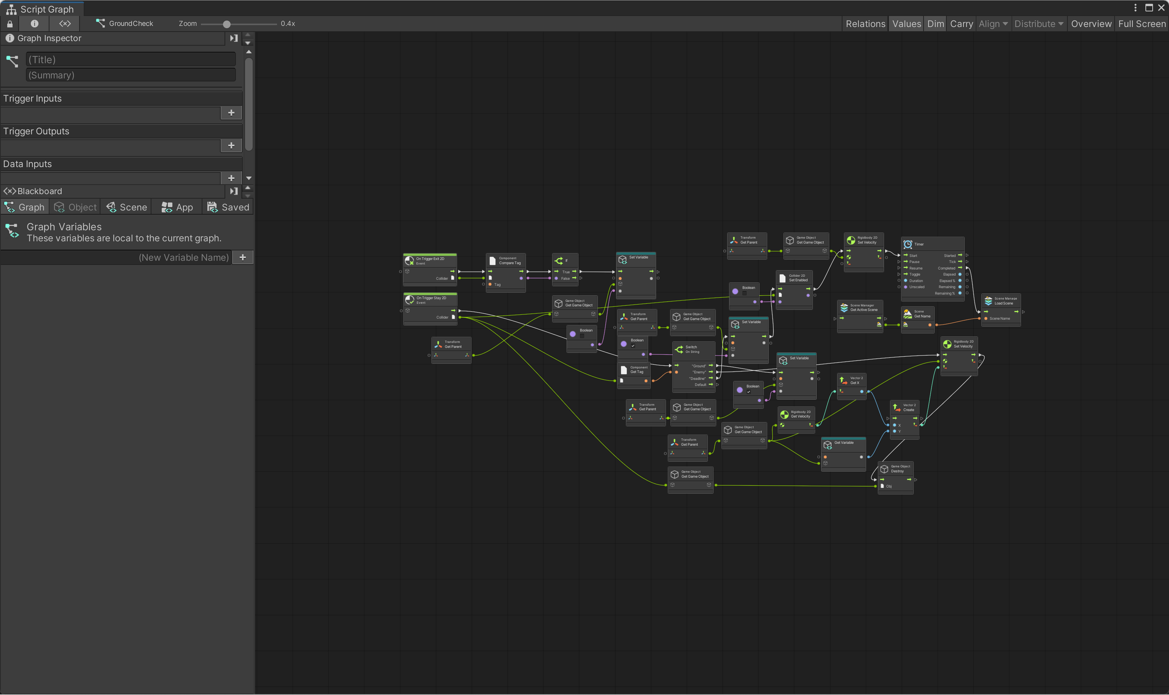This screenshot has height=695, width=1169.
Task: Switch to the Saved variables tab
Action: (x=228, y=207)
